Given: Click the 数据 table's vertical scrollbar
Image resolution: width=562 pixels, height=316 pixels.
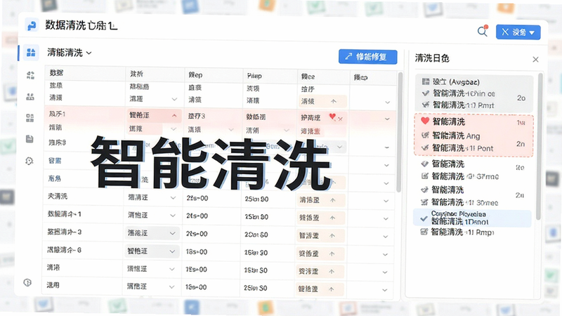Looking at the screenshot, I should 400,132.
